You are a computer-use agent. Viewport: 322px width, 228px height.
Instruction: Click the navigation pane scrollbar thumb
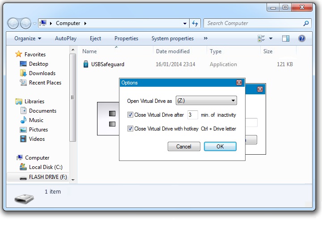pyautogui.click(x=73, y=97)
